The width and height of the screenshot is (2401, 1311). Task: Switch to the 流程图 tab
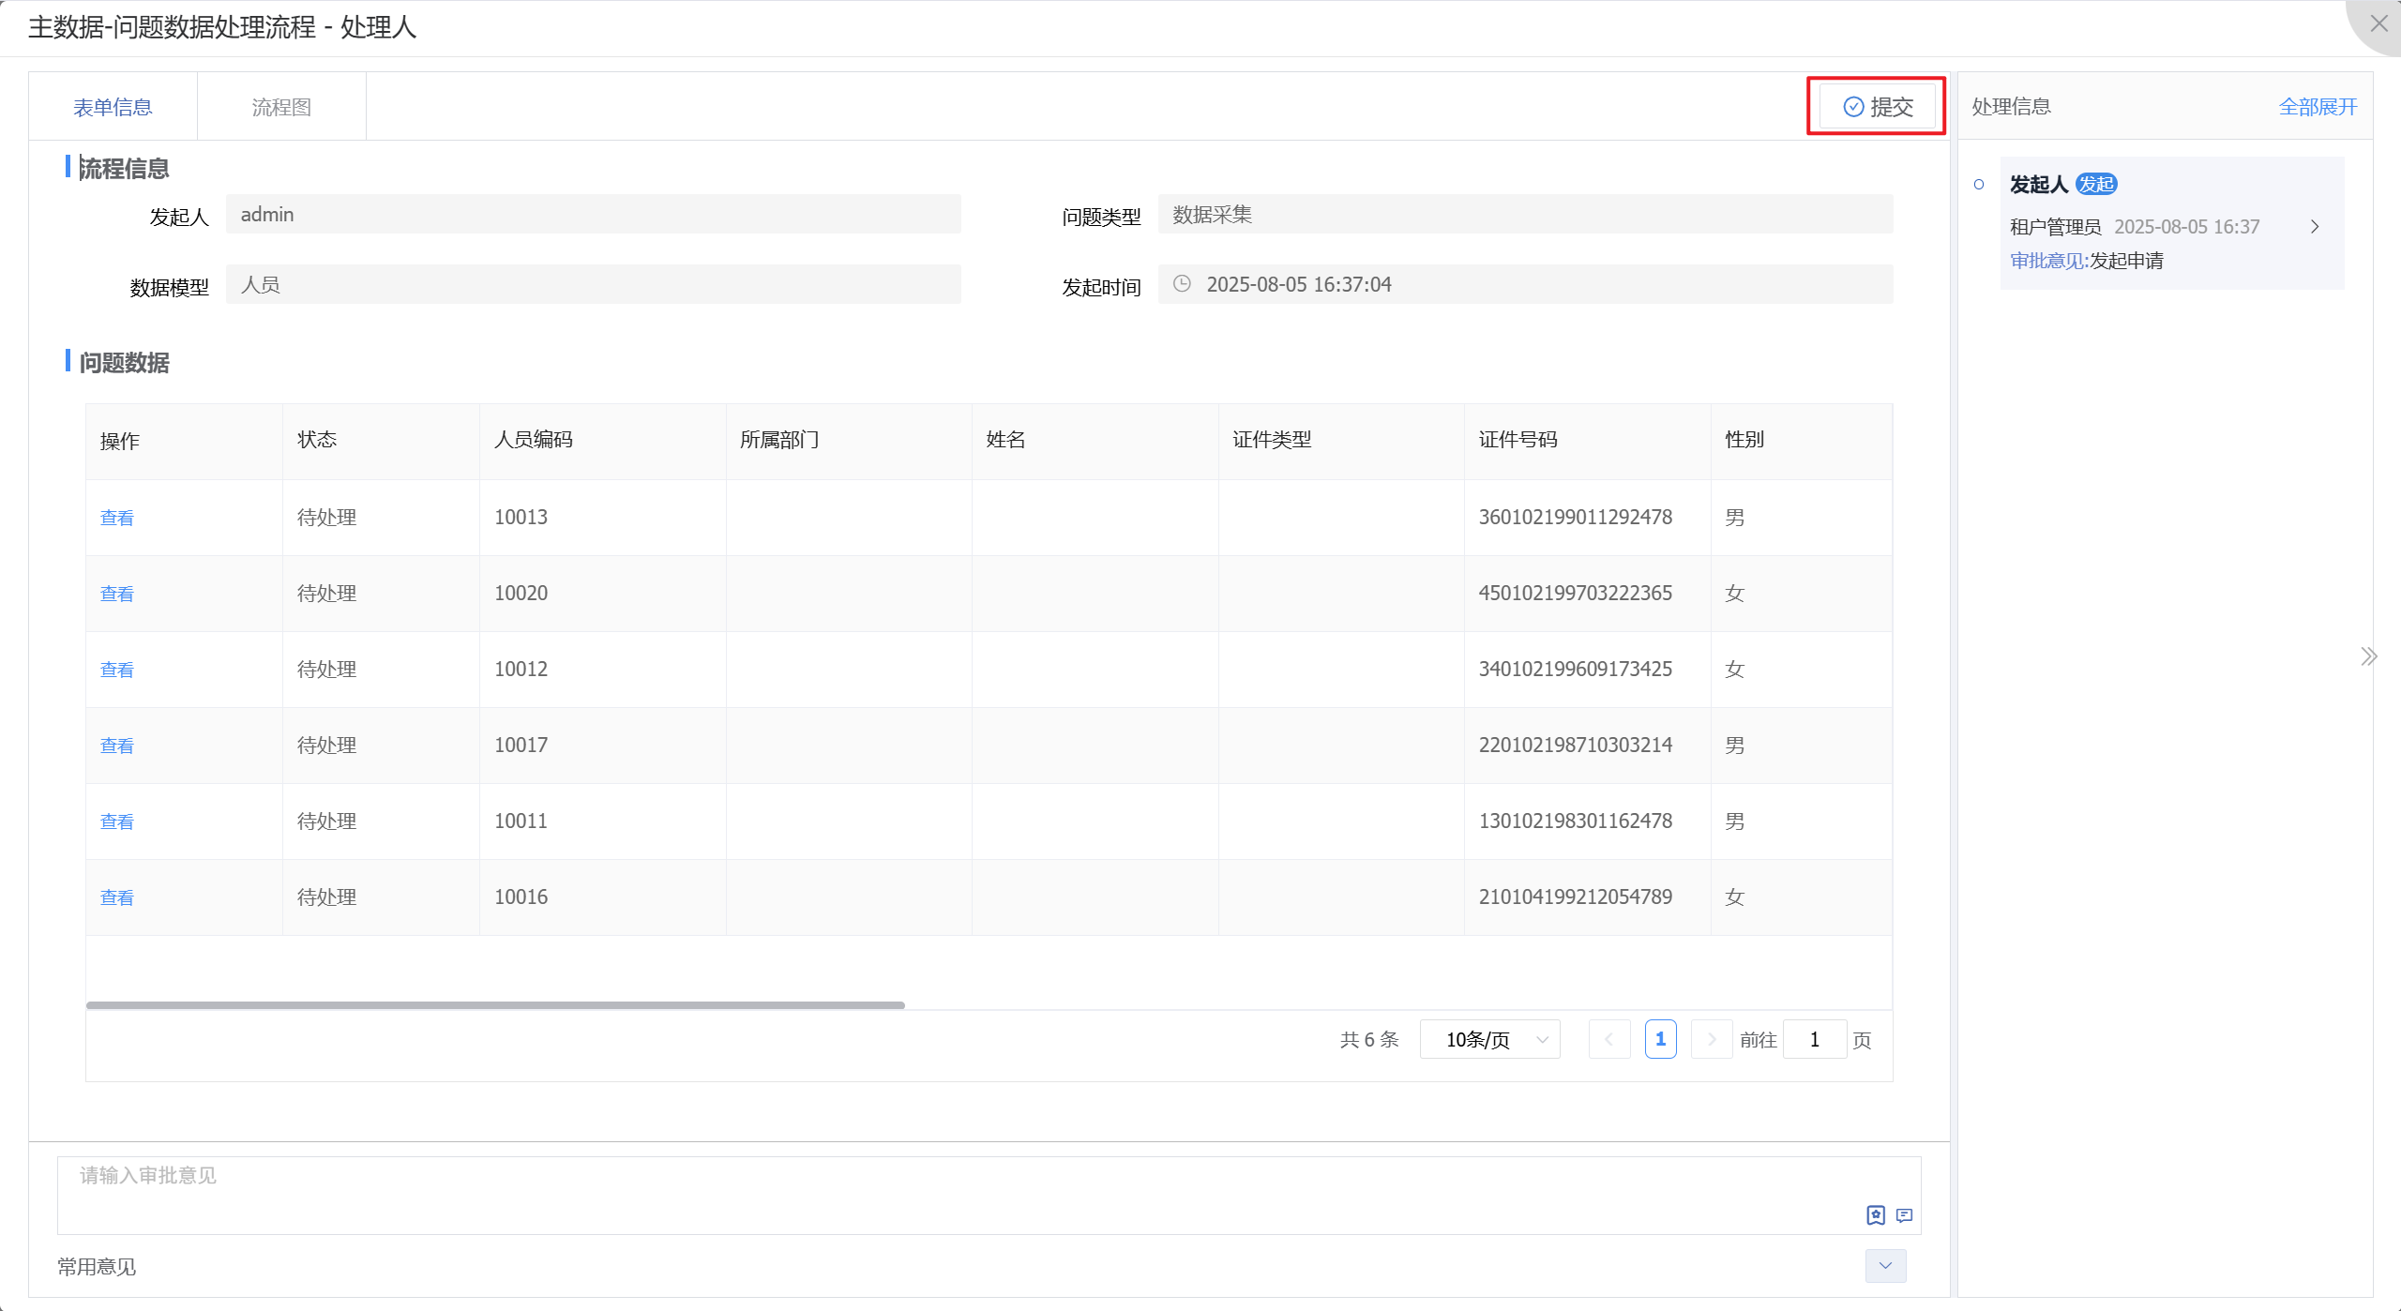pyautogui.click(x=281, y=107)
